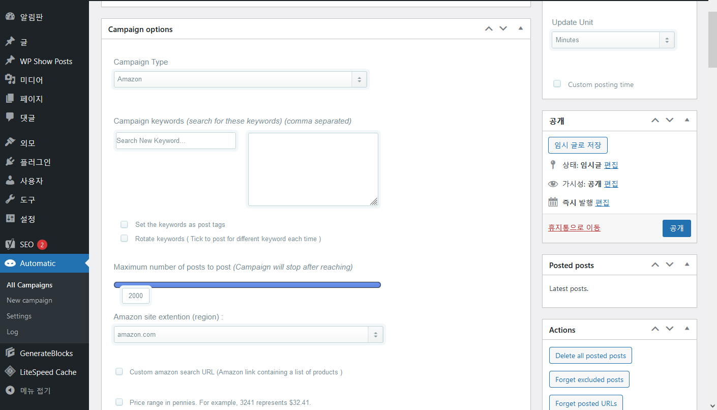
Task: Move Campaign options panel up
Action: pyautogui.click(x=489, y=29)
